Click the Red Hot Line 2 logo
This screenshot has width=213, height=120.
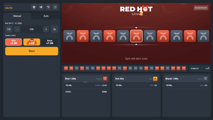pos(136,10)
